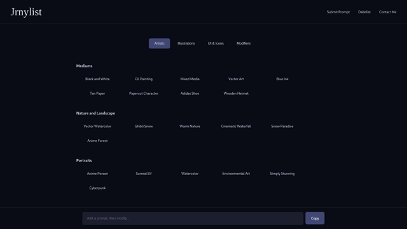Choose the Wooden Helmet prompt
This screenshot has height=229, width=407.
click(236, 94)
